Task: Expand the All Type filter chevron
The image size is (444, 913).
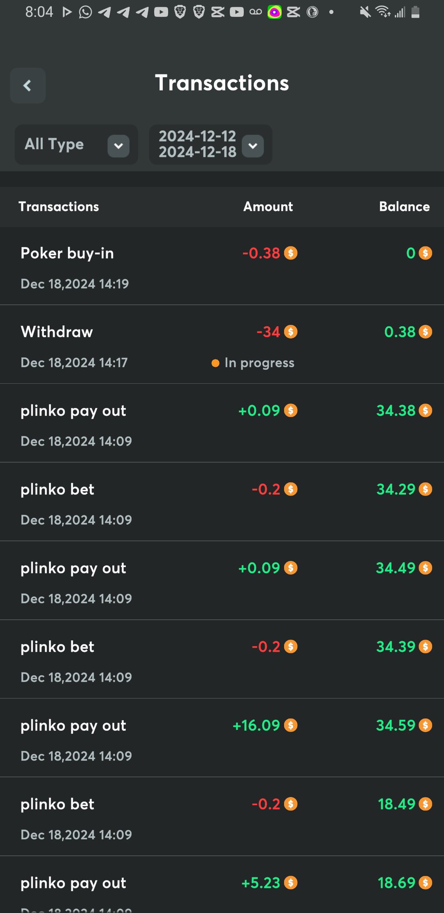Action: coord(118,146)
